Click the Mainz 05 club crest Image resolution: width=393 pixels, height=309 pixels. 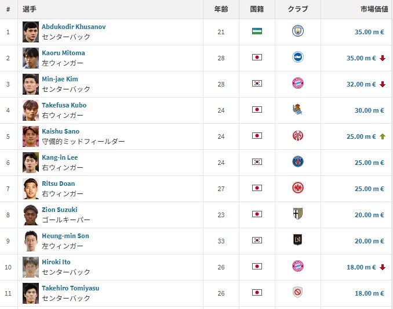pos(298,136)
